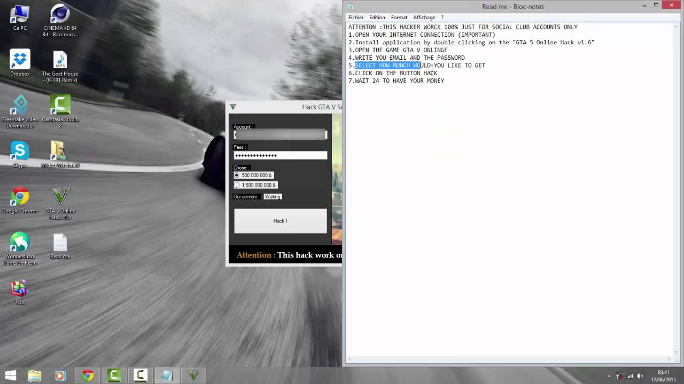Open the Dropbox desktop icon
The height and width of the screenshot is (384, 684).
[x=20, y=63]
